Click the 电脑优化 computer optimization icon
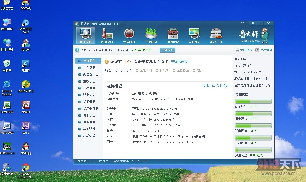This screenshot has width=306, height=182. (x=194, y=35)
